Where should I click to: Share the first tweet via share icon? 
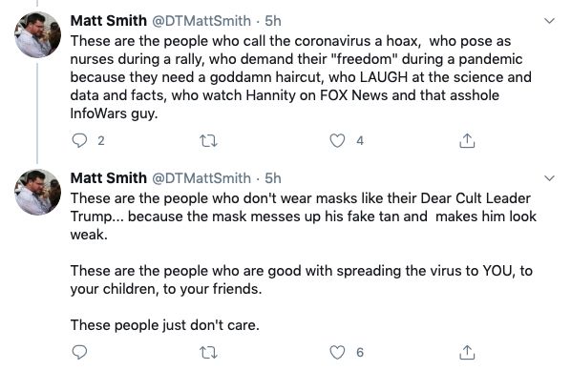(x=467, y=140)
